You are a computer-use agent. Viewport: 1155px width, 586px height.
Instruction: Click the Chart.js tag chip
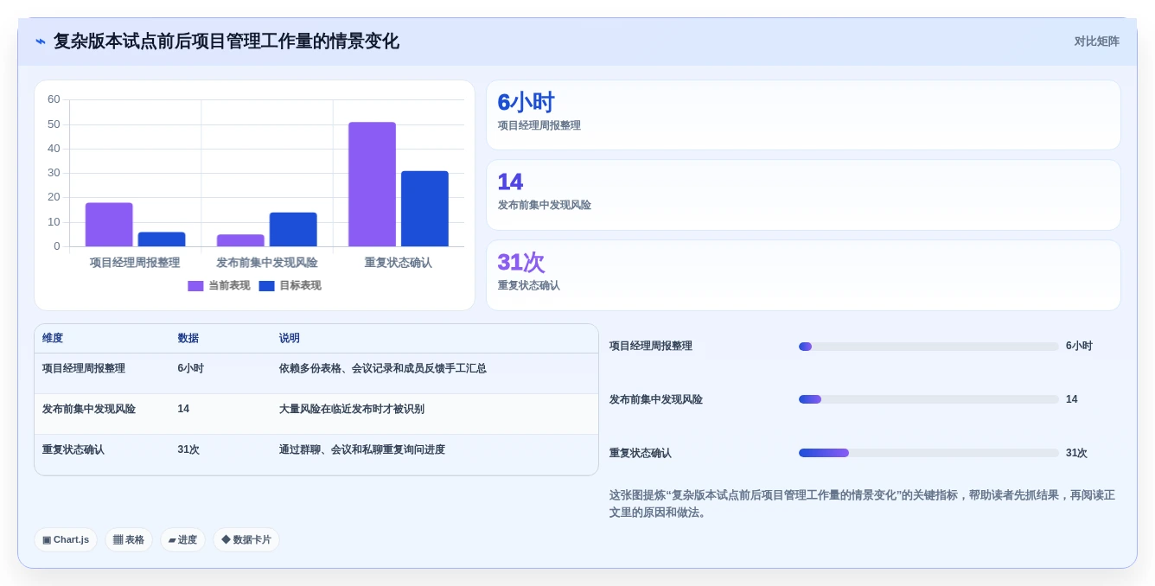click(66, 539)
